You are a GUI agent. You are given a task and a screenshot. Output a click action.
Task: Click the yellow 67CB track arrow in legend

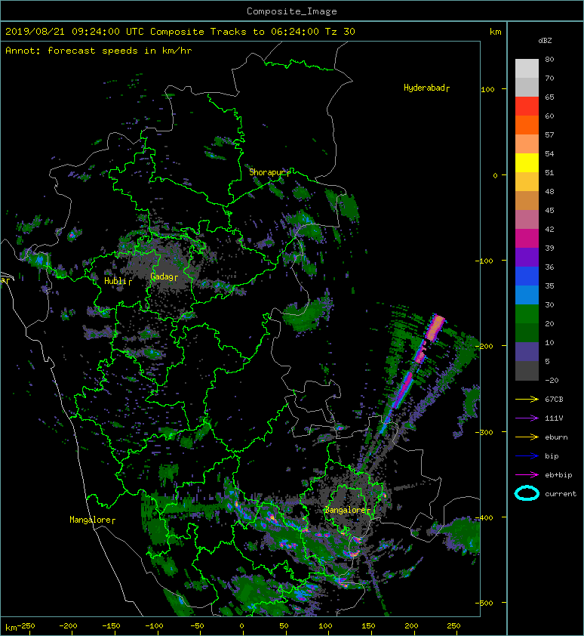click(527, 400)
